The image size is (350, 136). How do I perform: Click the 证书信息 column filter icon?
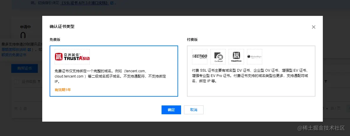point(39,82)
